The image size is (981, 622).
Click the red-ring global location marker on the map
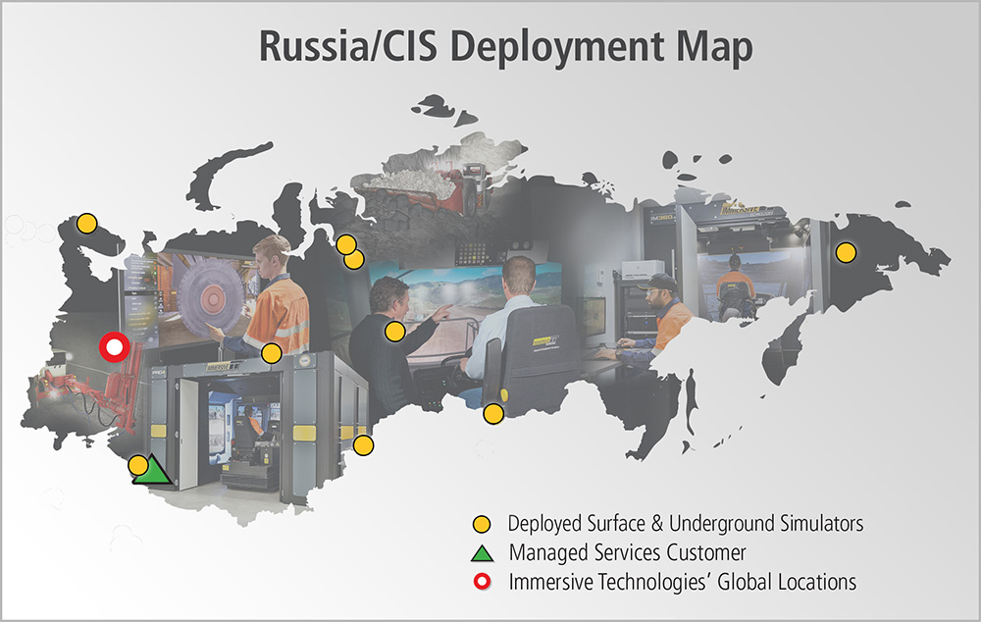(115, 347)
